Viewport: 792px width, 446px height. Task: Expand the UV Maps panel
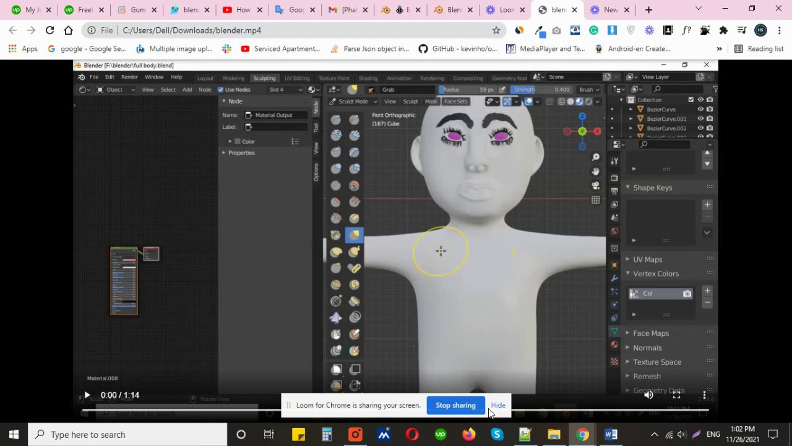click(x=647, y=260)
